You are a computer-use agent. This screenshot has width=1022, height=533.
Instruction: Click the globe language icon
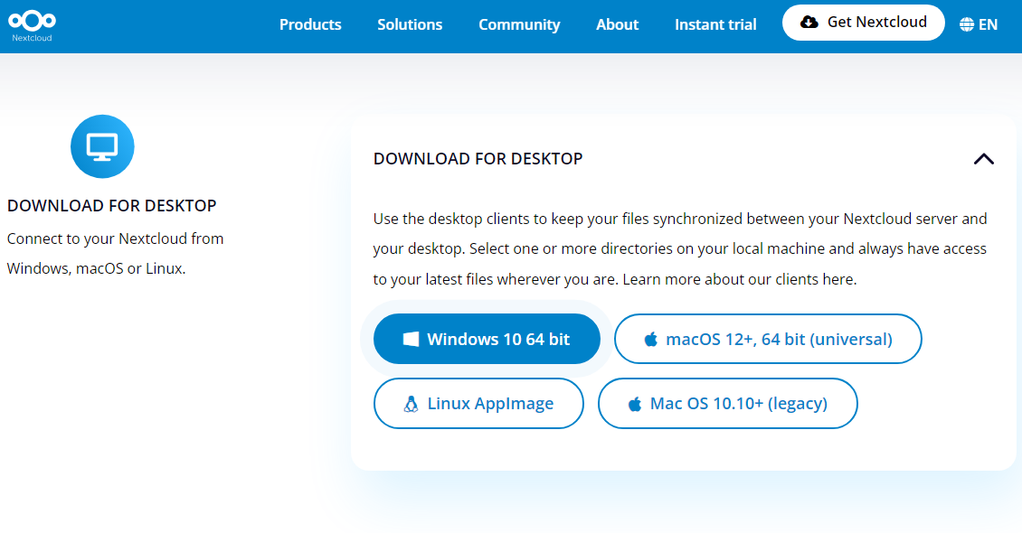pyautogui.click(x=967, y=24)
